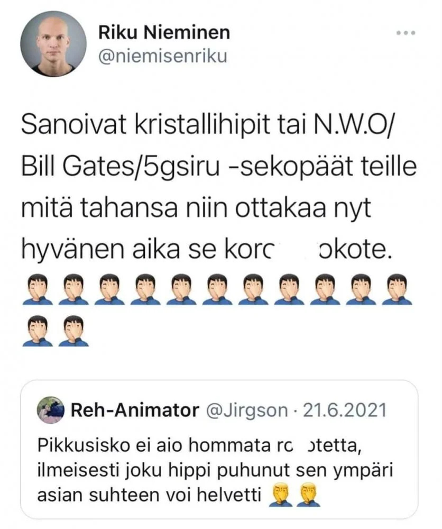Click the line starting 'Sanoivat kristallihipit'
The image size is (442, 529).
point(207,125)
